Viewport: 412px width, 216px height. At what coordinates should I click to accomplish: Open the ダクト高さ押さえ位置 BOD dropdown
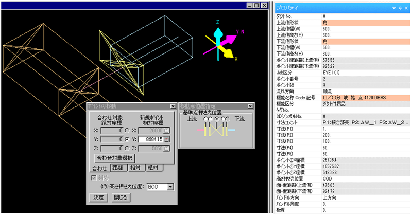170,186
